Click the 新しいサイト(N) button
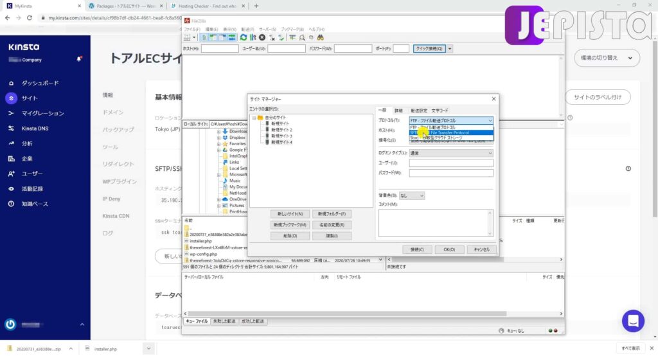The height and width of the screenshot is (356, 658). pos(290,214)
